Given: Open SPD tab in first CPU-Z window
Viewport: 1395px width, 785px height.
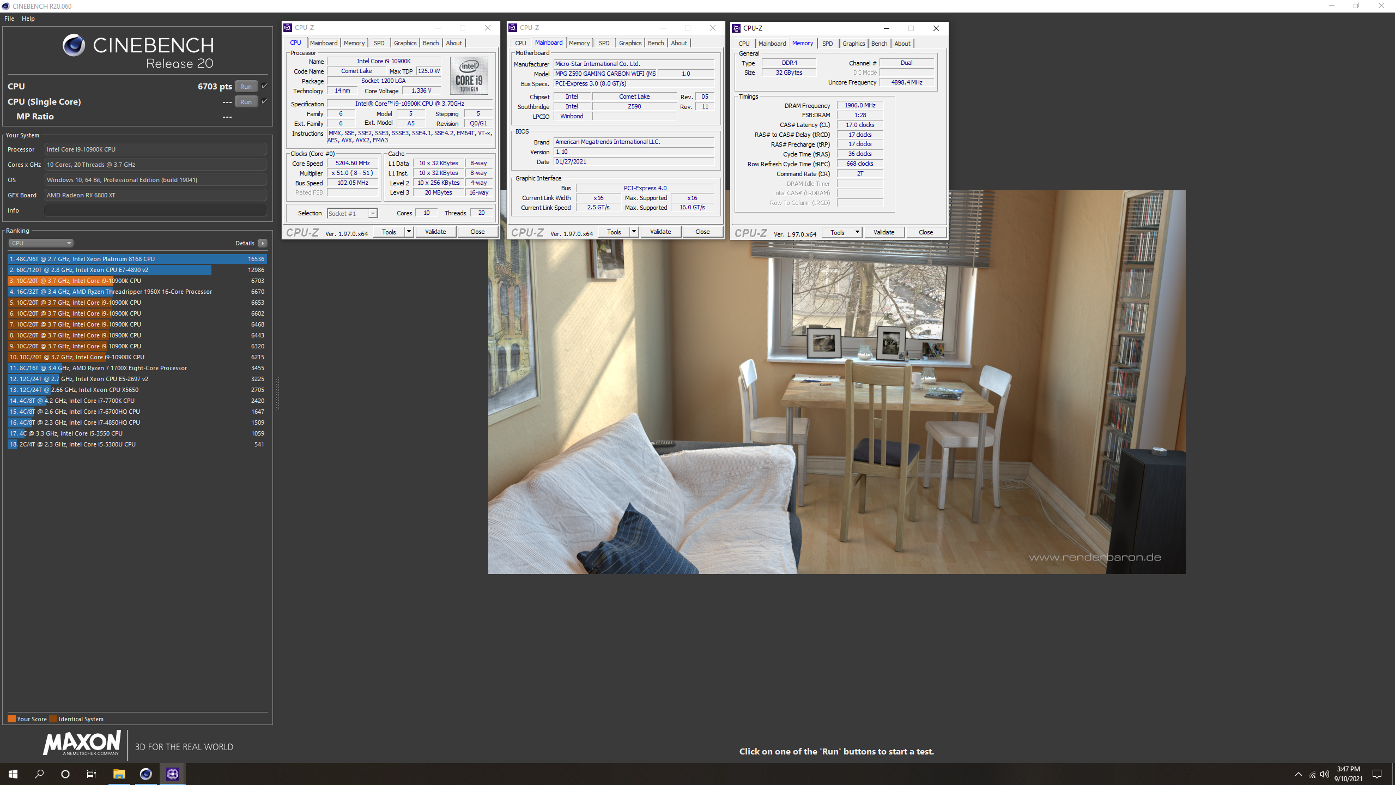Looking at the screenshot, I should coord(379,43).
